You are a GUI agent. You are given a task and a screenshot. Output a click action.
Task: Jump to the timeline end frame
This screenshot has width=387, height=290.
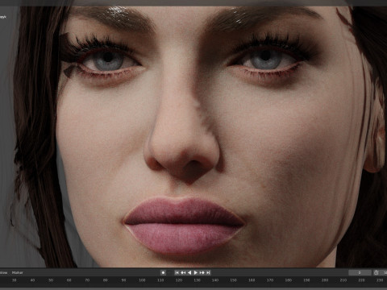pyautogui.click(x=208, y=272)
